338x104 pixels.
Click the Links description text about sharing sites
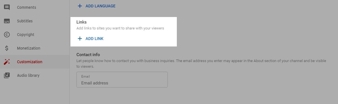[x=120, y=28]
